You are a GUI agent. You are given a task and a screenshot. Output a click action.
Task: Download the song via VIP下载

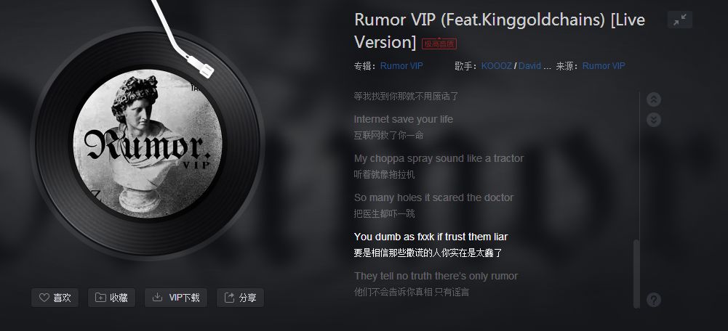click(x=176, y=298)
